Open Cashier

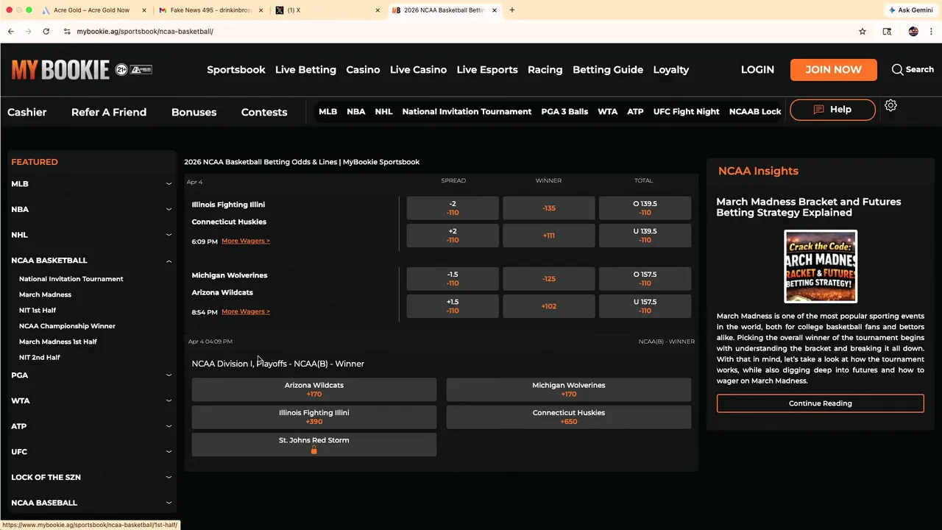coord(27,112)
